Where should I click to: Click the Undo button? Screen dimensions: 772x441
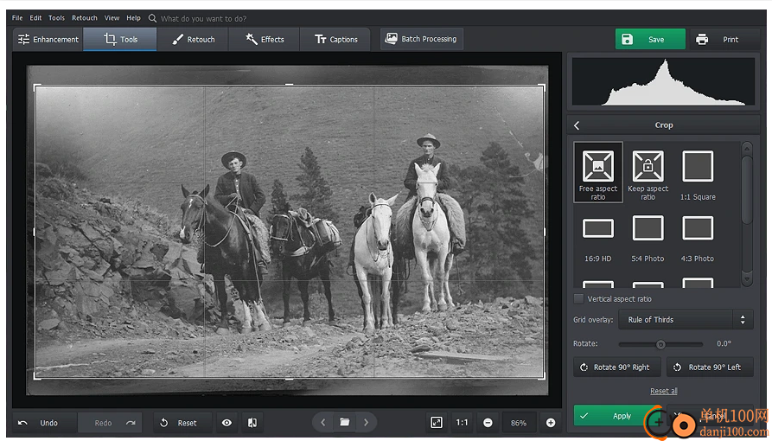[44, 423]
